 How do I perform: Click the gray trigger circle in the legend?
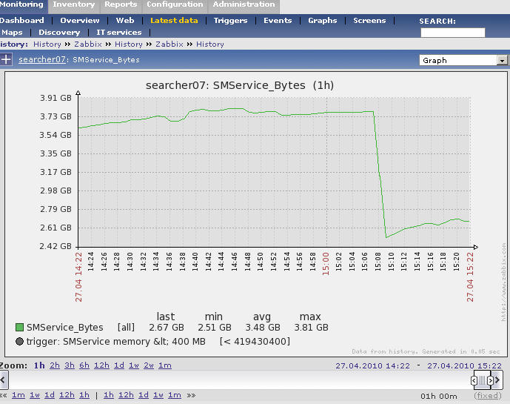(x=19, y=341)
